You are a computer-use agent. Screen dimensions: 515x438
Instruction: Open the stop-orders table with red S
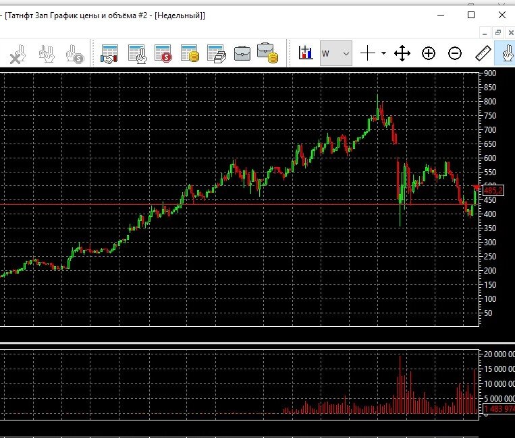click(163, 54)
